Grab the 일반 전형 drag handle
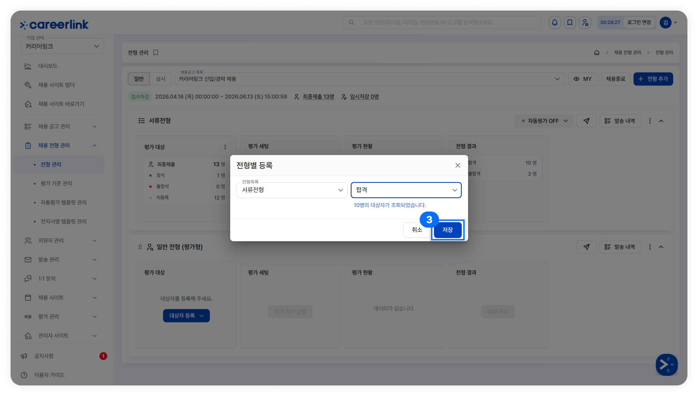The width and height of the screenshot is (698, 396). tap(140, 247)
